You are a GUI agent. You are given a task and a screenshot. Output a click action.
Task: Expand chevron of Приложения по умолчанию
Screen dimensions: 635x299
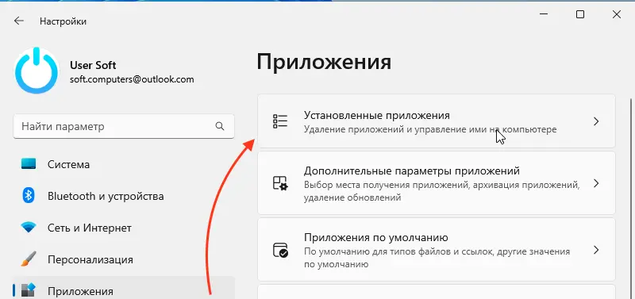(x=596, y=250)
